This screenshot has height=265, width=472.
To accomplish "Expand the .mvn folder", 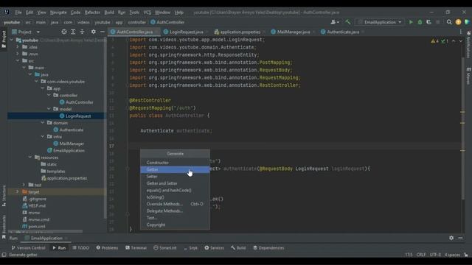I will pyautogui.click(x=18, y=54).
